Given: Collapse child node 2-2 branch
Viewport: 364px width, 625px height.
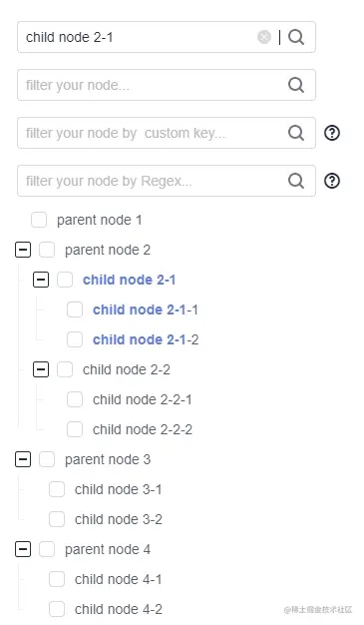Looking at the screenshot, I should pos(41,369).
